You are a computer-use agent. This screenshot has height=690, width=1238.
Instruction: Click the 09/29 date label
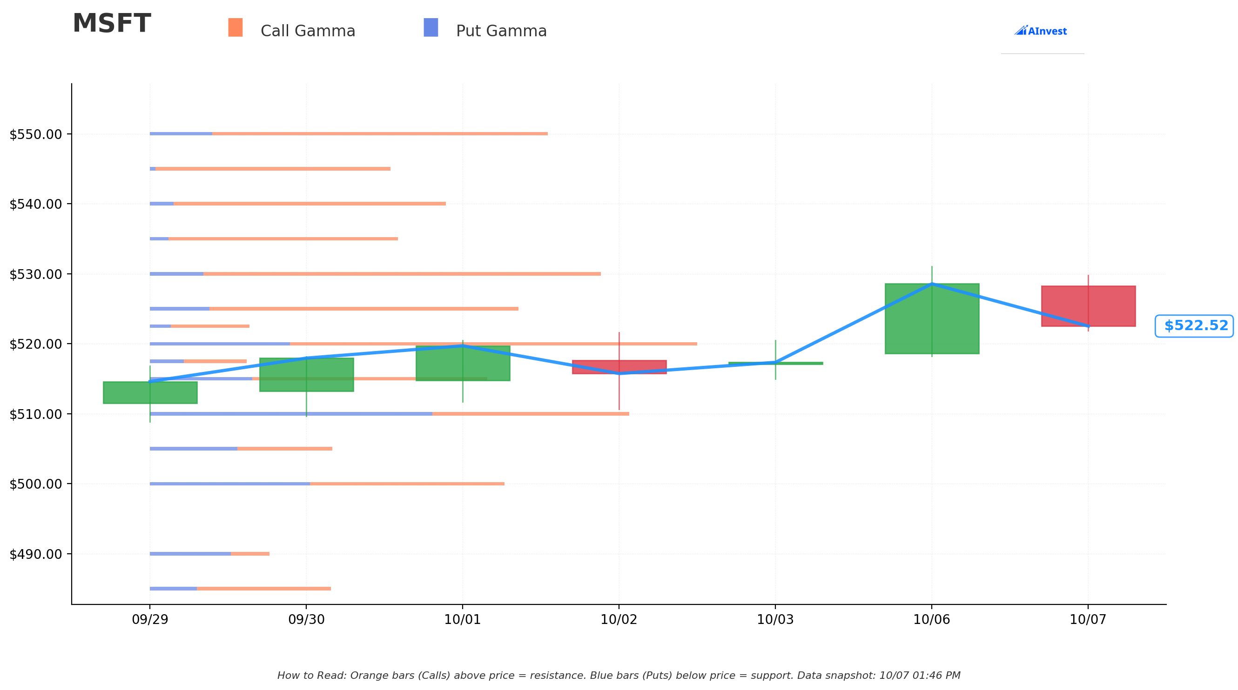[150, 620]
